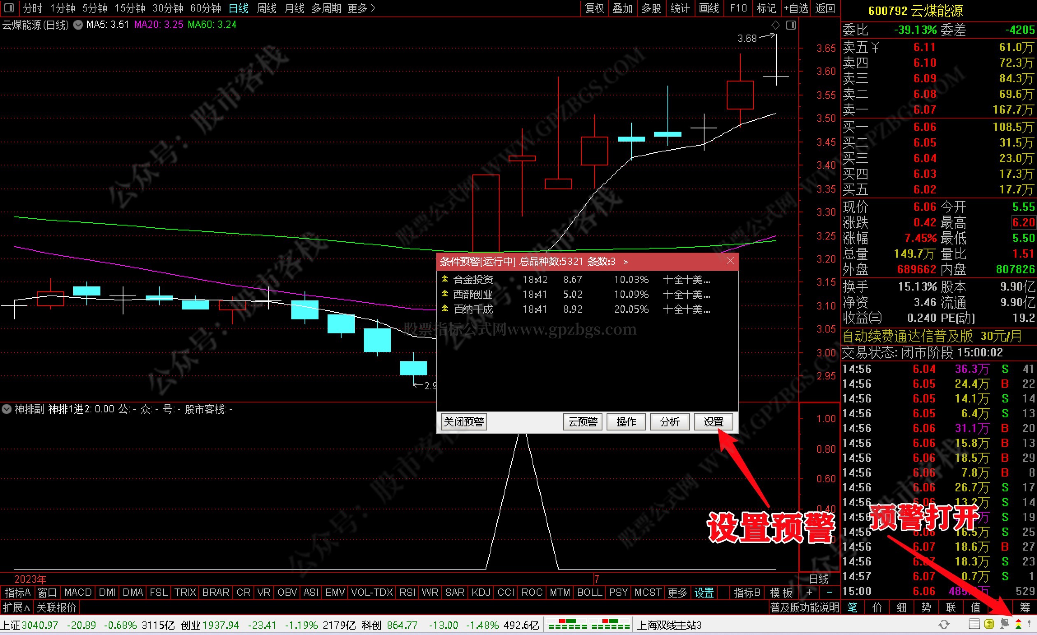This screenshot has height=635, width=1037.
Task: Select the 筹 chip distribution tab
Action: point(1025,608)
